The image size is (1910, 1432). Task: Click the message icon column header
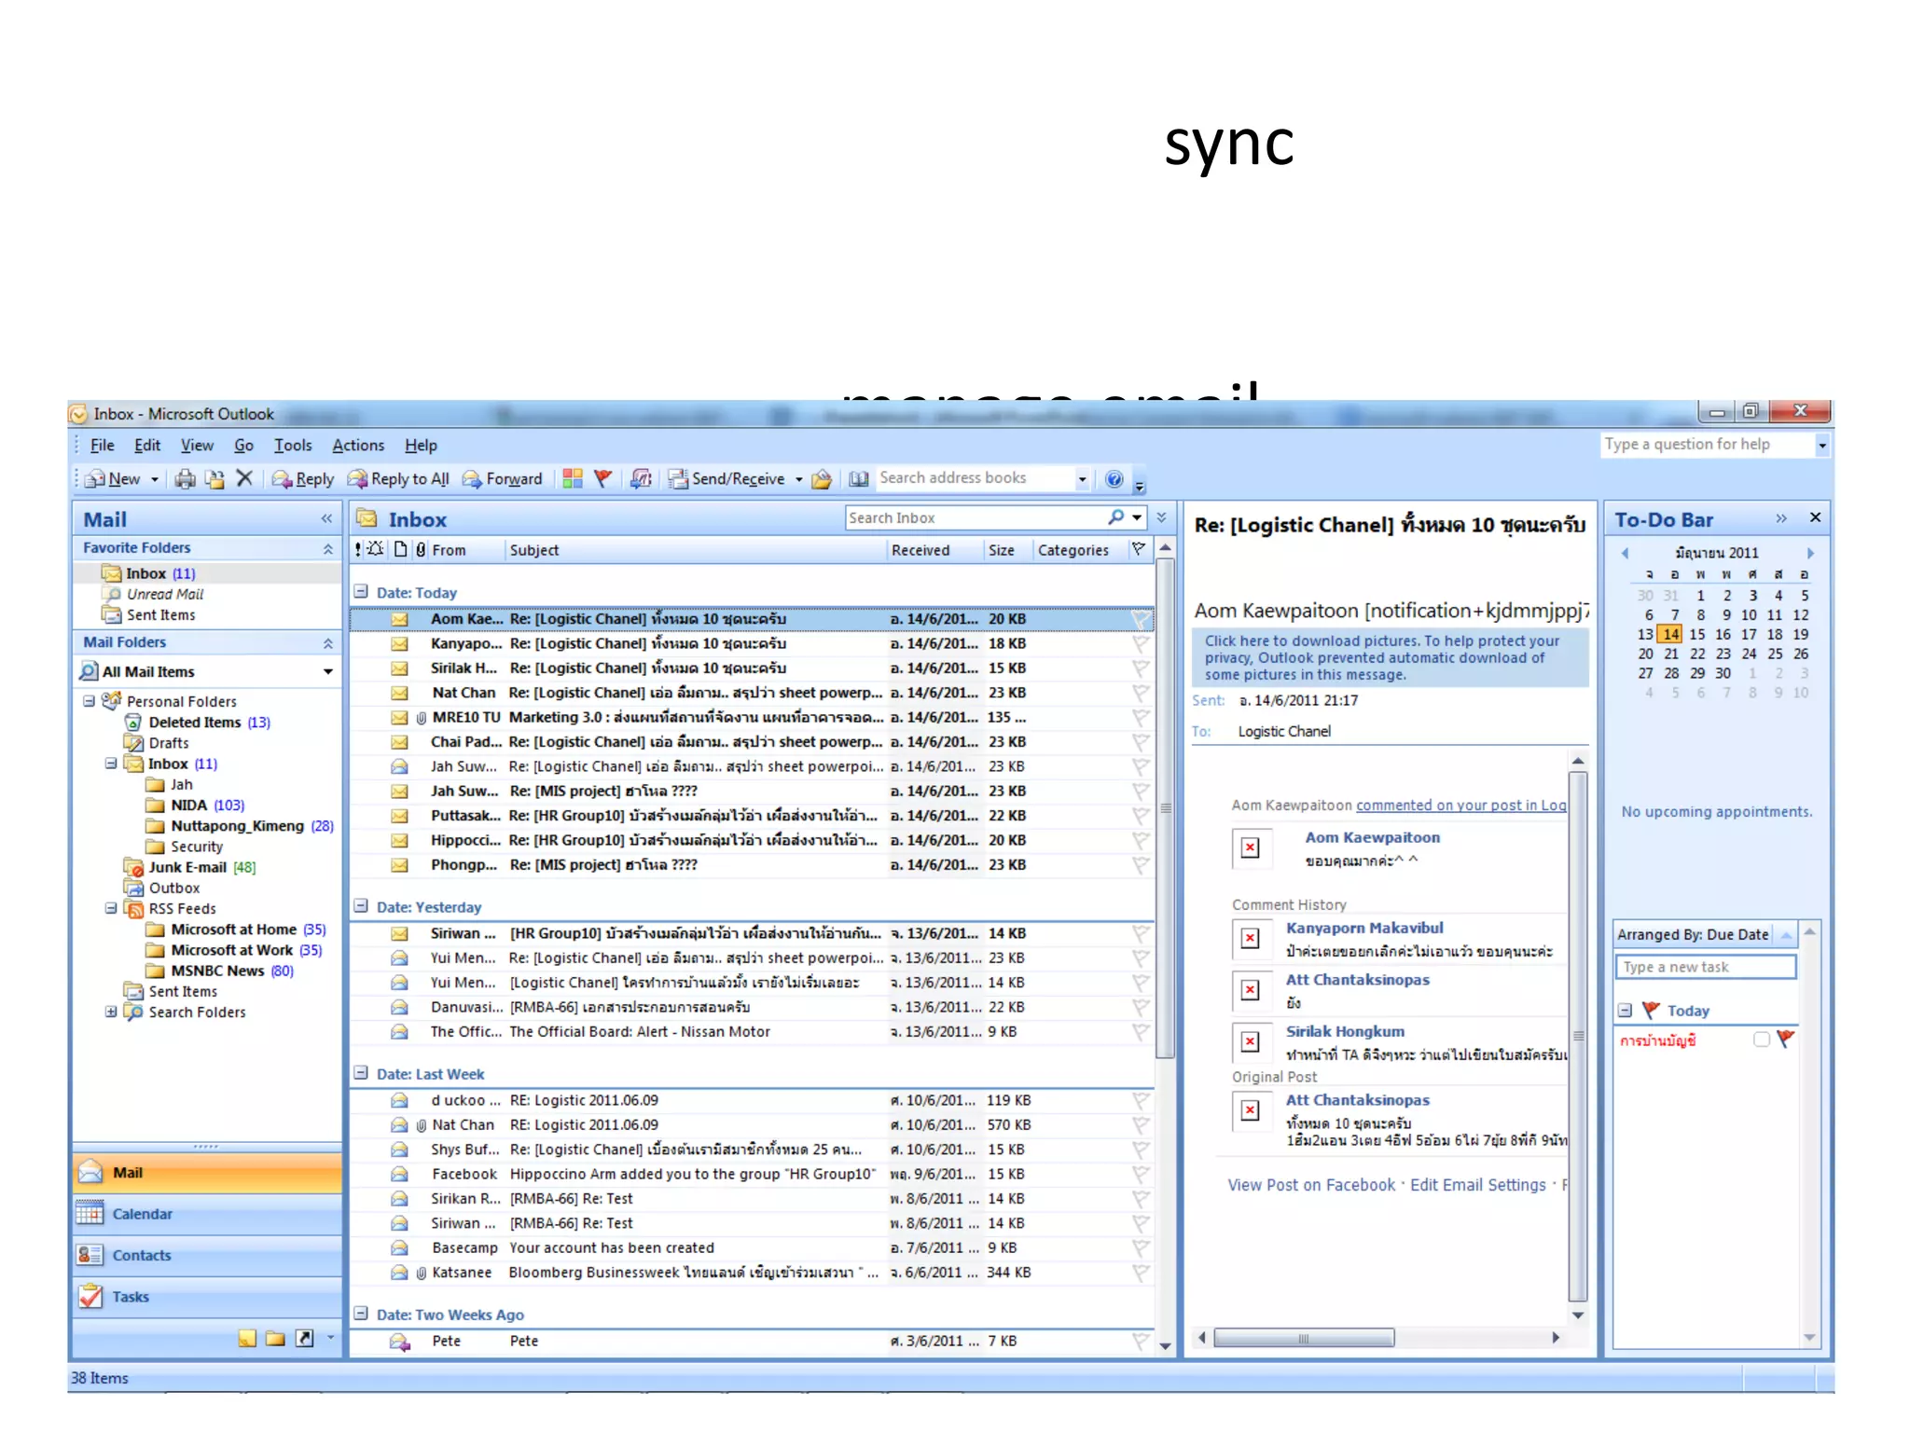point(401,549)
